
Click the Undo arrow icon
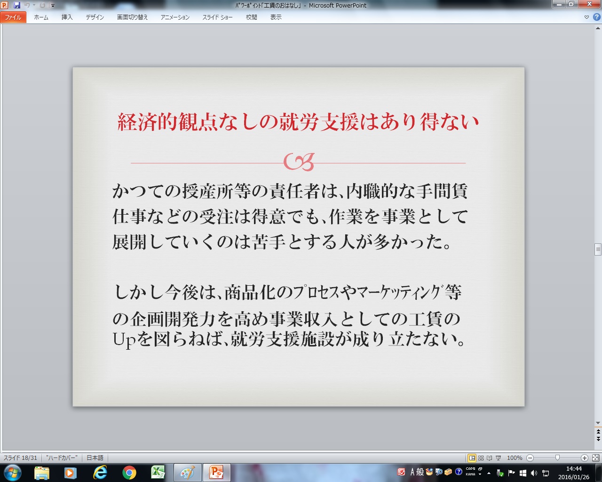pos(27,5)
